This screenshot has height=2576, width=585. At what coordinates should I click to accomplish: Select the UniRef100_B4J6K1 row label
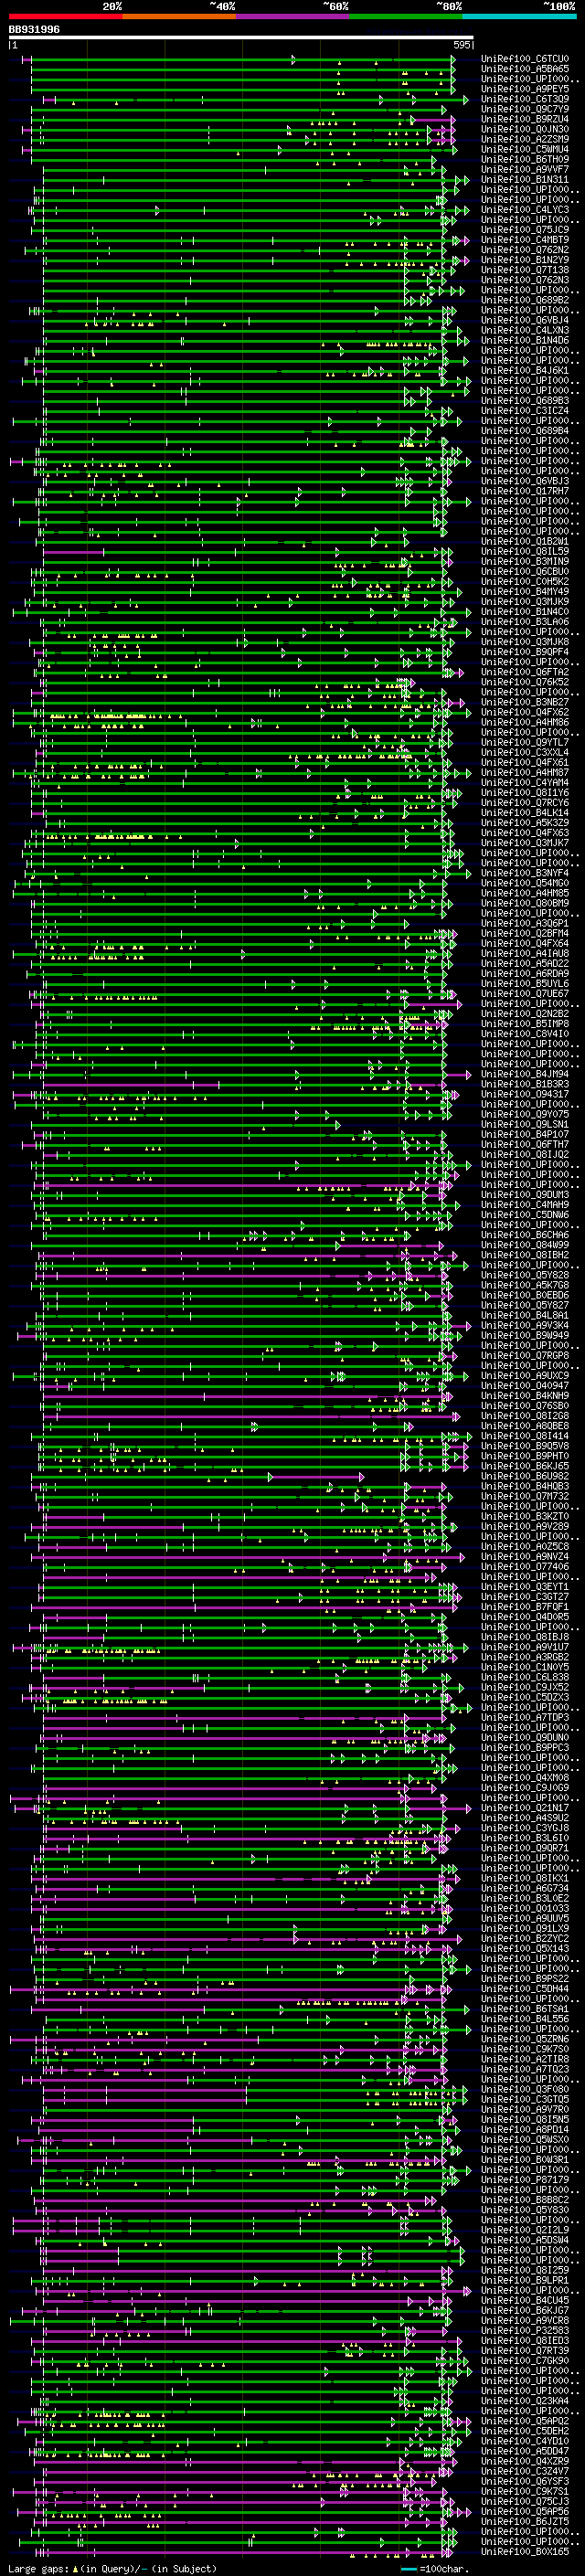point(525,370)
